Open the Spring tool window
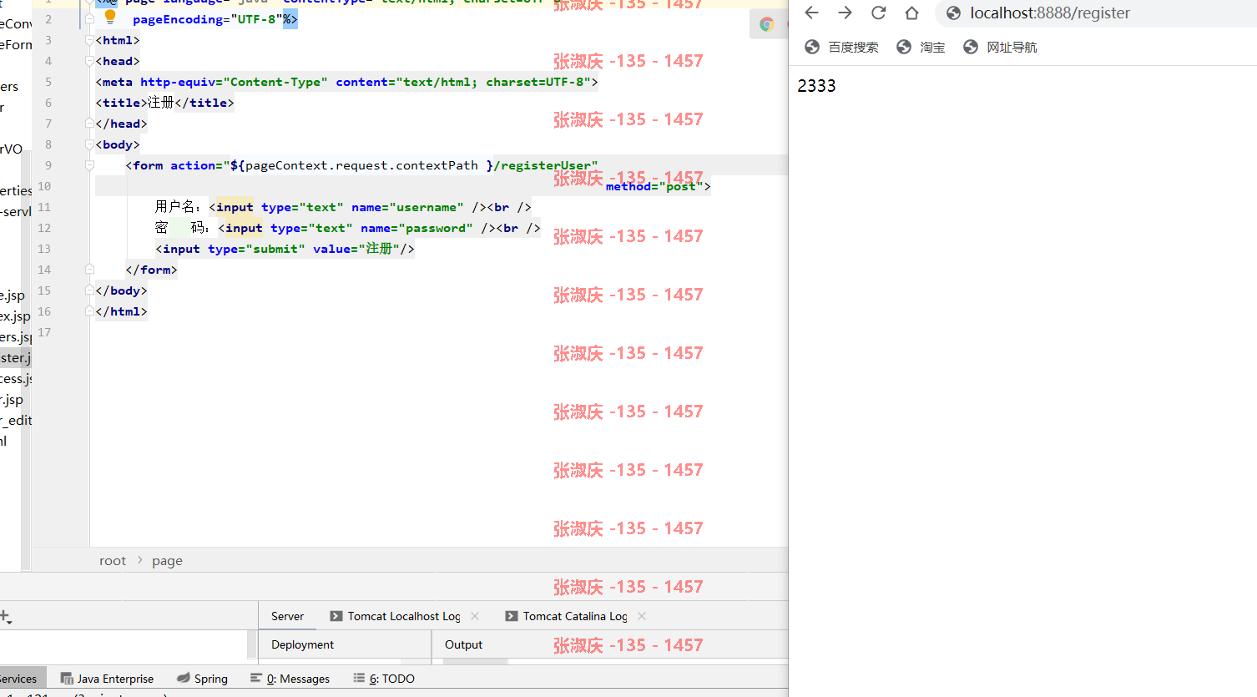The image size is (1257, 697). tap(203, 679)
